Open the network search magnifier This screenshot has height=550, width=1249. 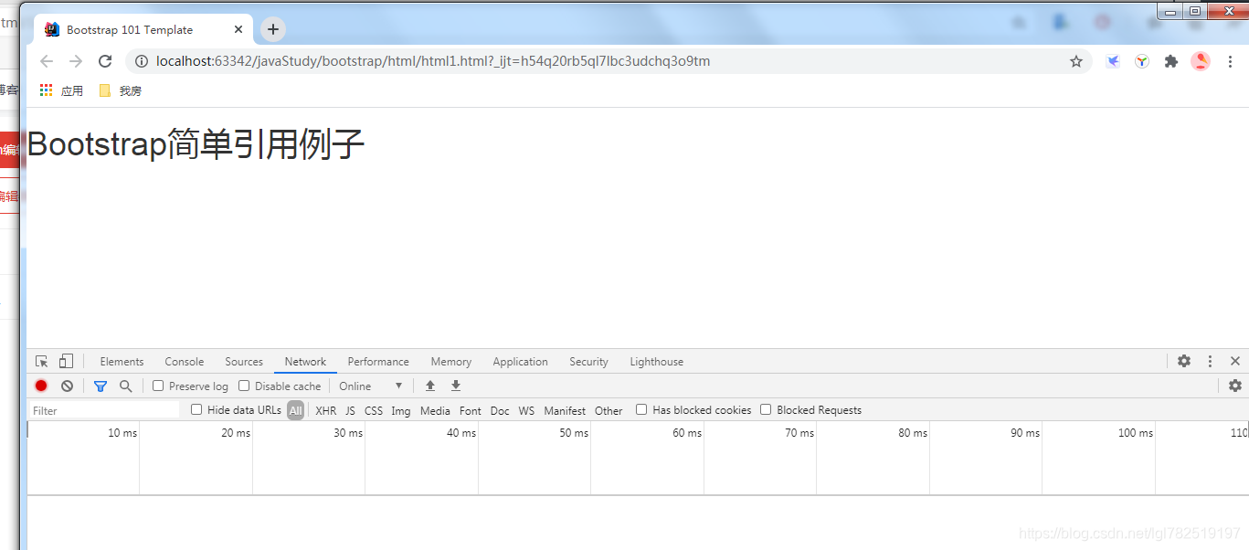[126, 386]
